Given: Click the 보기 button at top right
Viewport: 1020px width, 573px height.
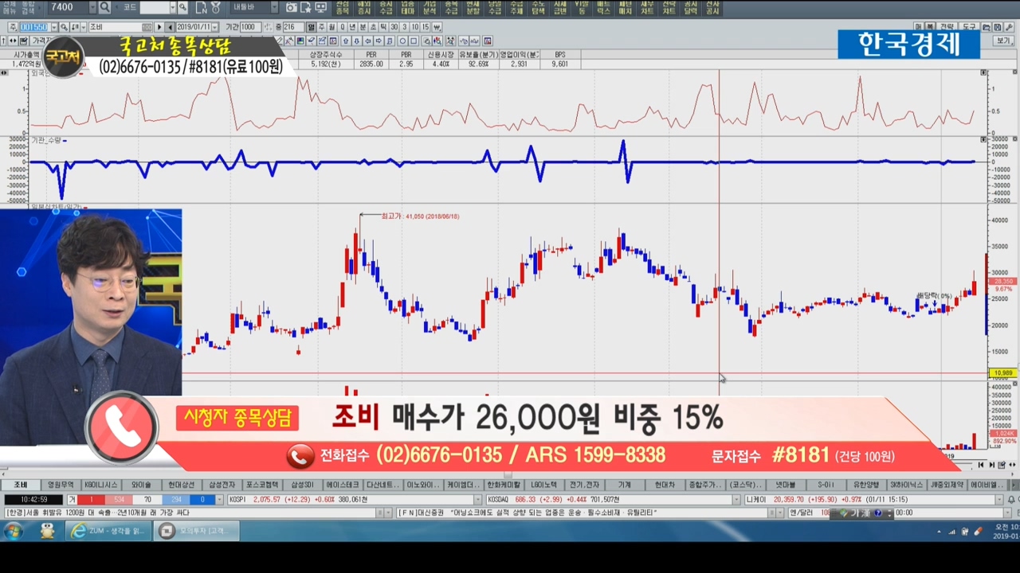Looking at the screenshot, I should [1002, 41].
